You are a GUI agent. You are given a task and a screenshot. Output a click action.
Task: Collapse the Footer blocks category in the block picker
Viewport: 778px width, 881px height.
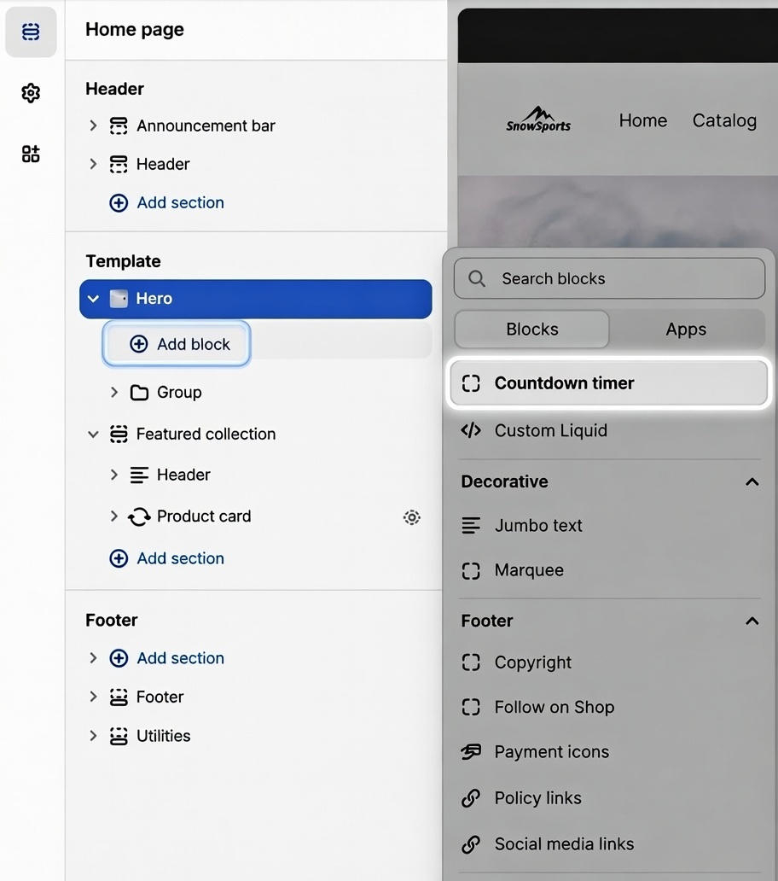(752, 621)
